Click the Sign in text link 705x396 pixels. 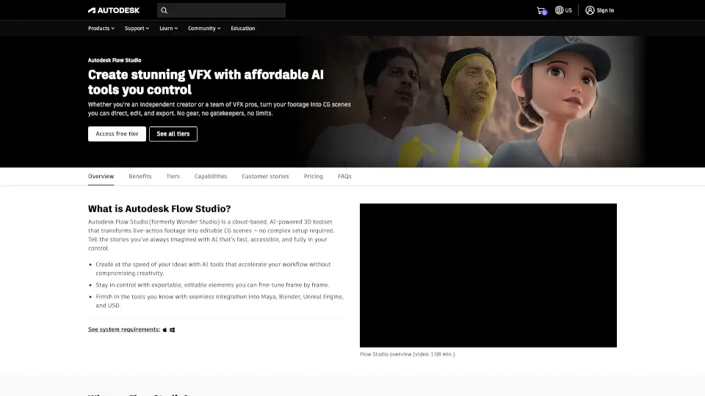tap(605, 10)
